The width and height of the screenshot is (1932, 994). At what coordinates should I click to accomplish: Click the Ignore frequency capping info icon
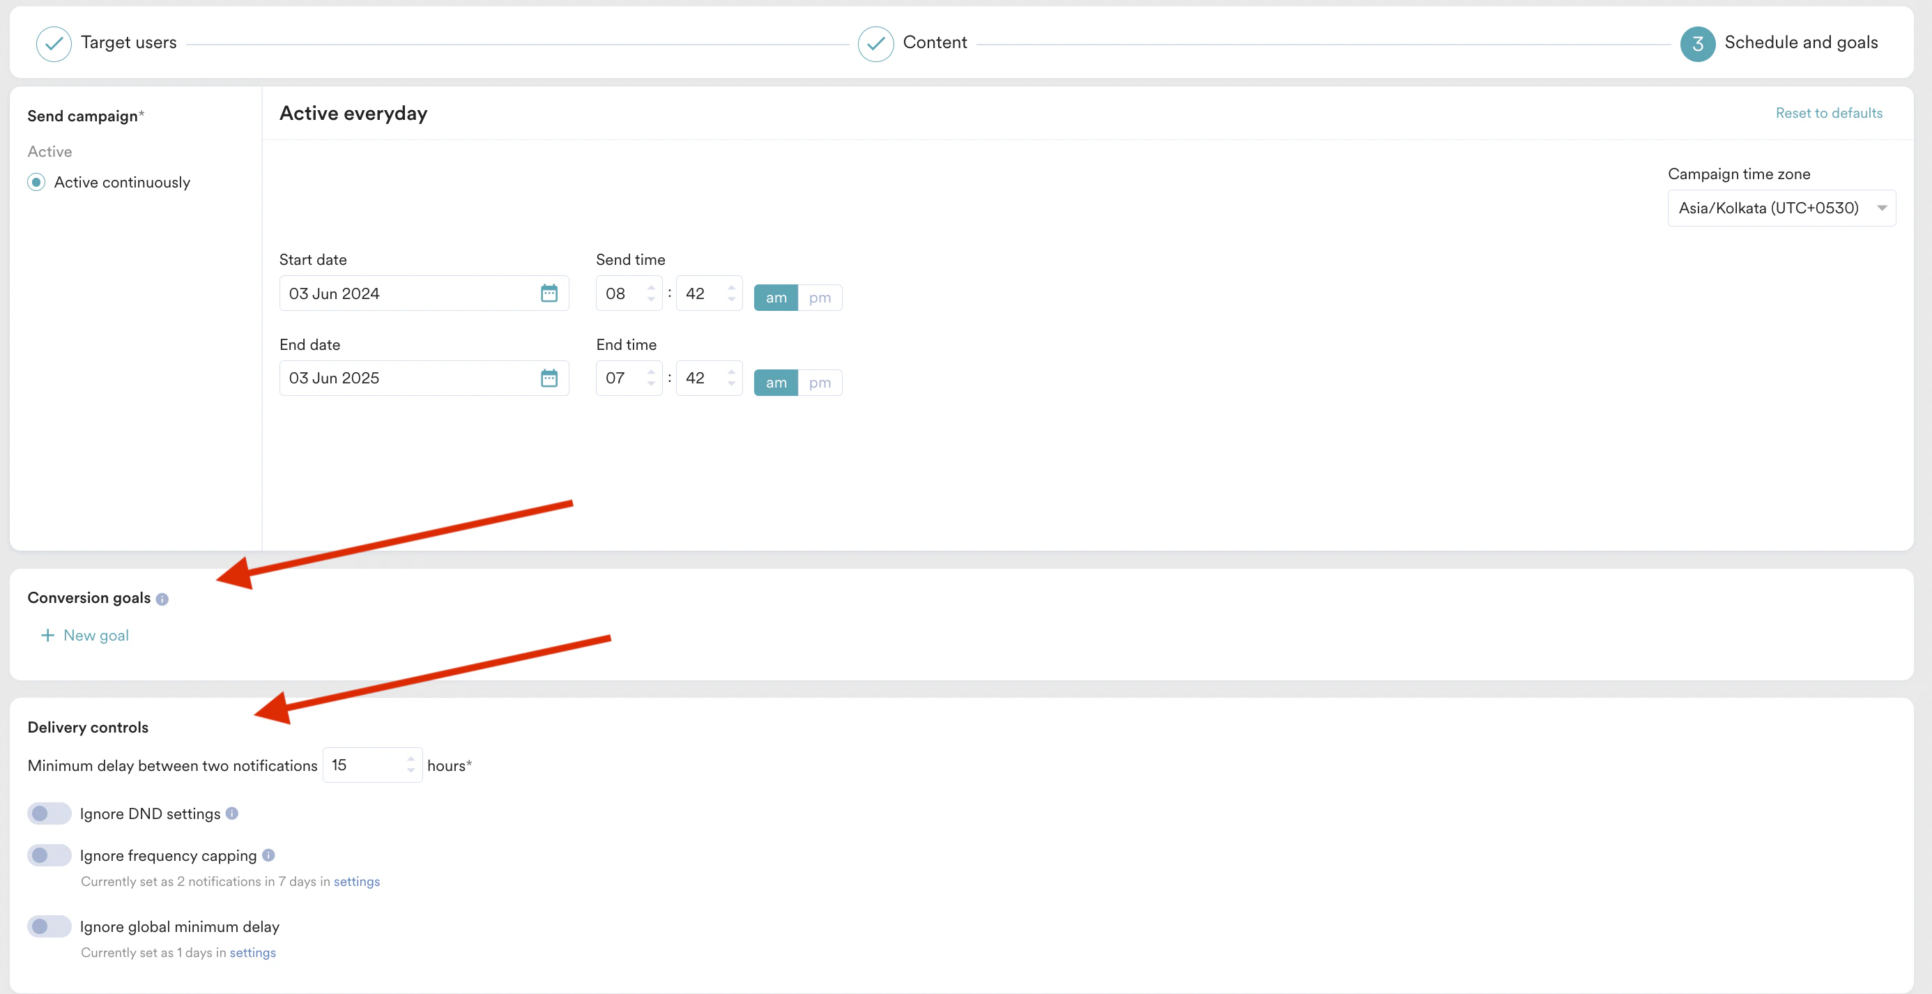point(268,855)
